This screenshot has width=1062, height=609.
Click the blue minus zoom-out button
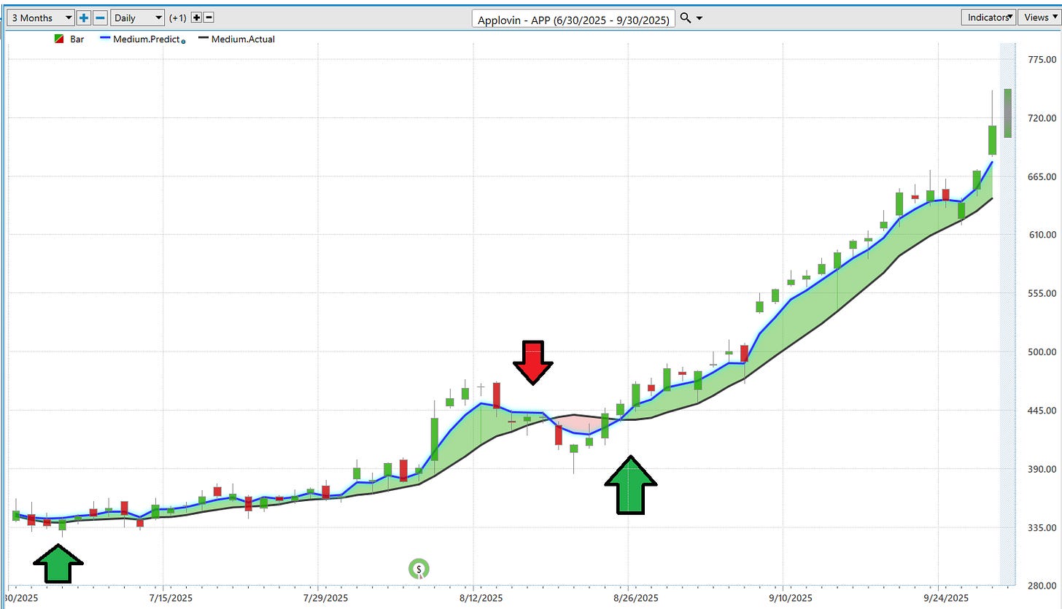(101, 18)
